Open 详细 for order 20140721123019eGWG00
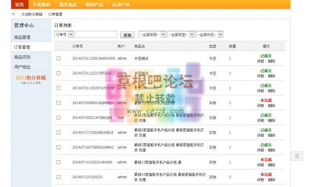The width and height of the screenshot is (310, 187). (x=260, y=61)
